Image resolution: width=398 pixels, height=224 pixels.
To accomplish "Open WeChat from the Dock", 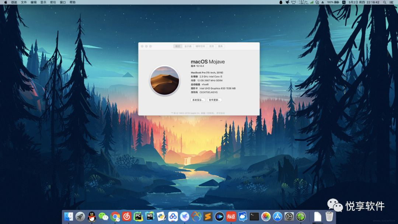I will pos(103,217).
